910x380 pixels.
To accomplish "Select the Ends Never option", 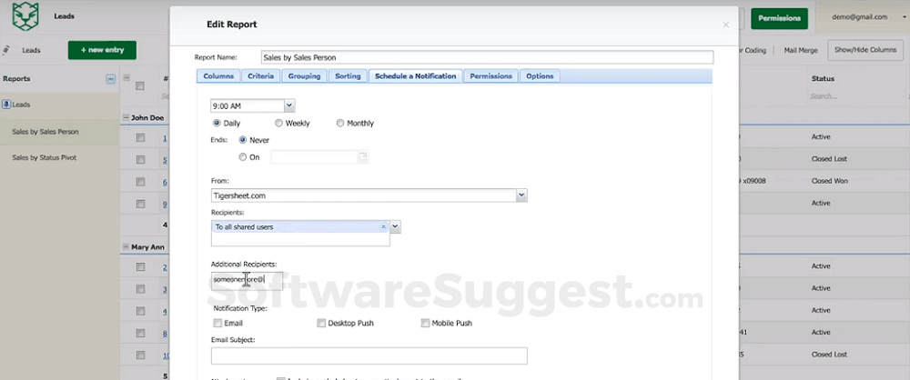I will coord(243,140).
